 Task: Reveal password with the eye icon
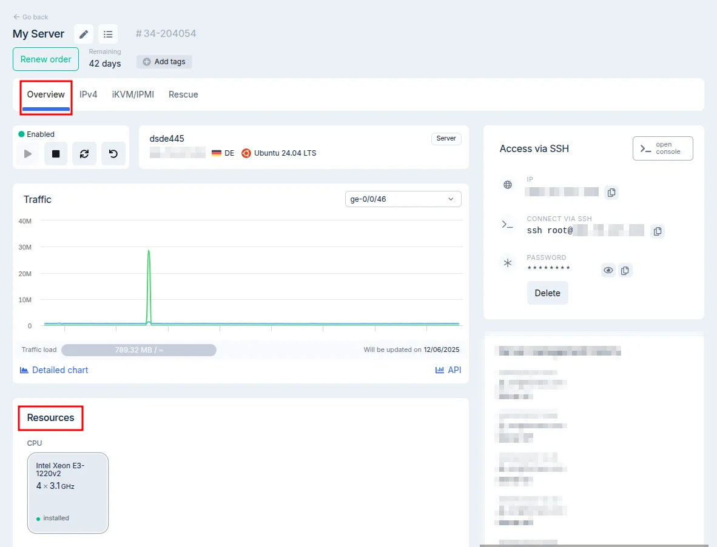click(608, 270)
